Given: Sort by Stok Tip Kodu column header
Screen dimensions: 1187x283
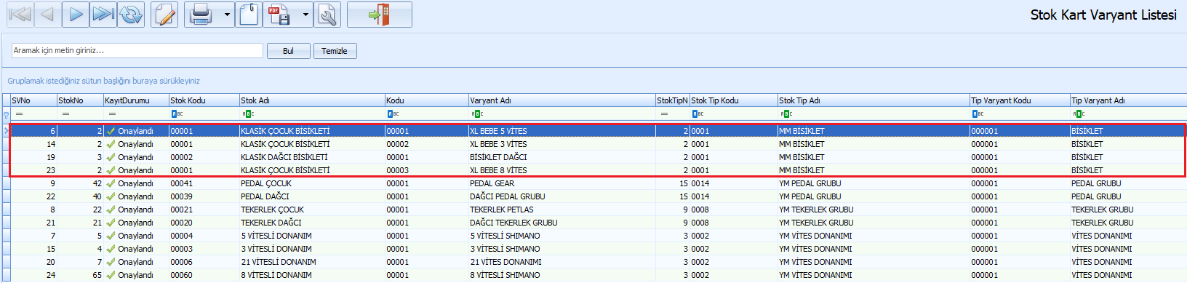Looking at the screenshot, I should pos(733,100).
